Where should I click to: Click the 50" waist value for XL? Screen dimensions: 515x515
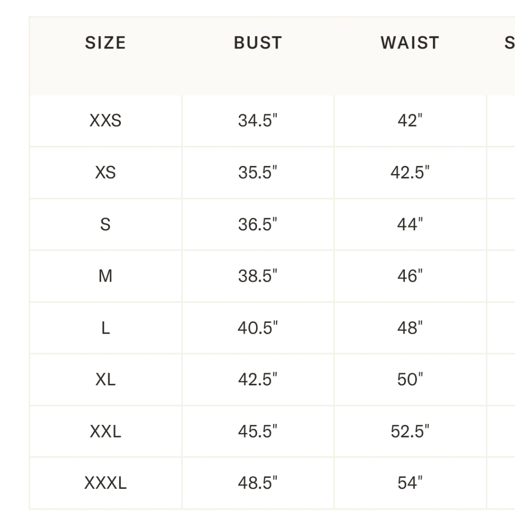410,380
